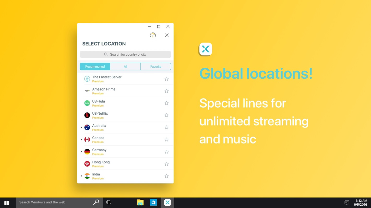371x208 pixels.
Task: Click the Netflix logo icon
Action: coord(87,115)
